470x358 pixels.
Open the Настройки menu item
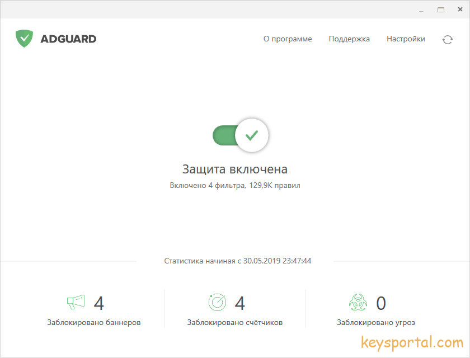(406, 39)
